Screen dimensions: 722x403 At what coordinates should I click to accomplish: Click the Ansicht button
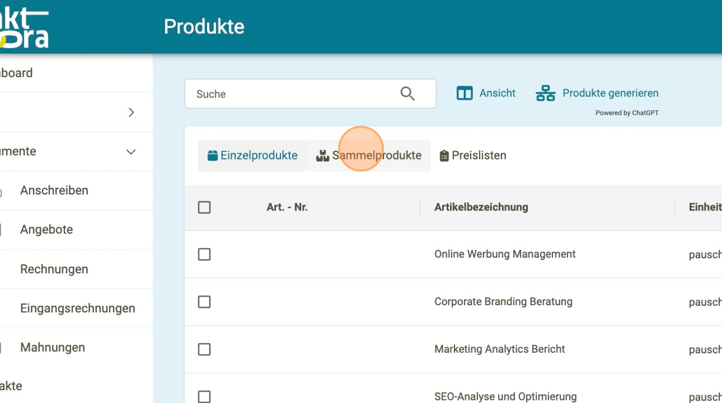point(486,93)
